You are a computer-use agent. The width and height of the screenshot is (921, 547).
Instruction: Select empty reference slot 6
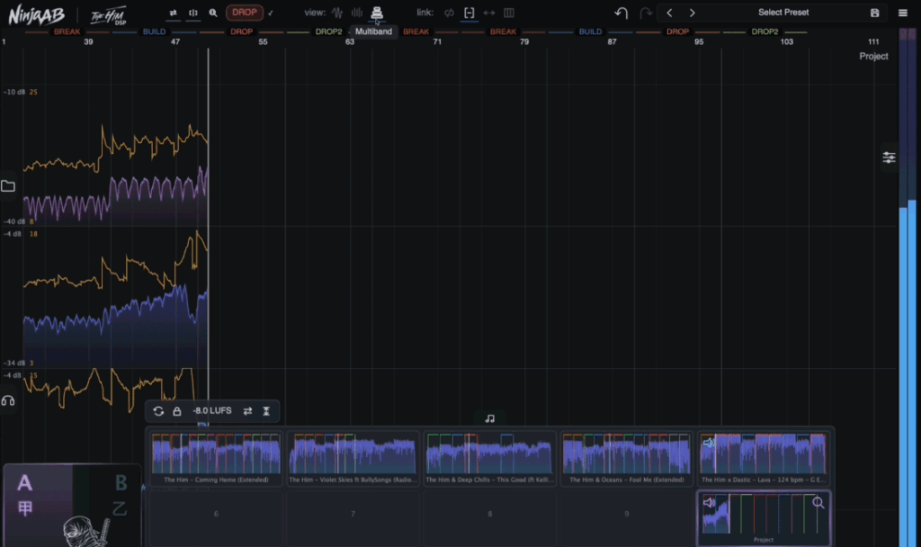pyautogui.click(x=216, y=514)
